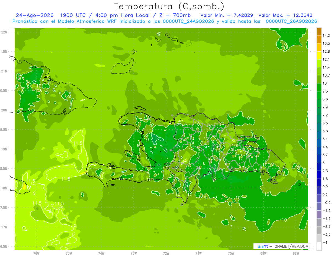
Task: Click the '76W' longitude axis label
Action: tap(36, 253)
